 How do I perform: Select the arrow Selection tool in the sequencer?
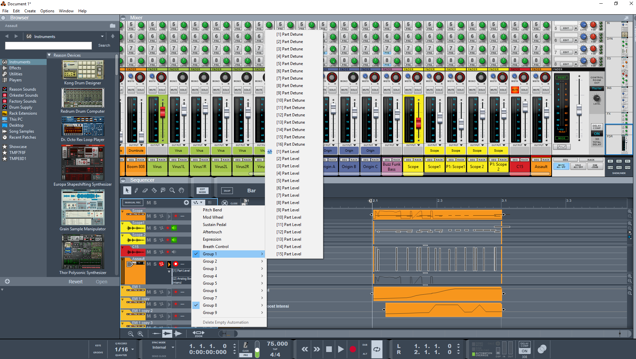click(x=127, y=190)
